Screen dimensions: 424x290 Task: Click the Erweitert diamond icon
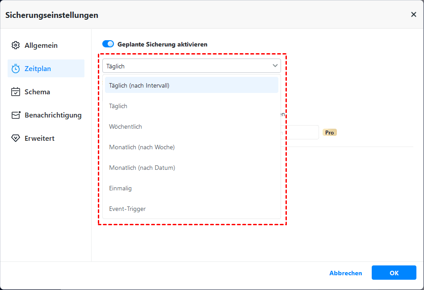16,139
